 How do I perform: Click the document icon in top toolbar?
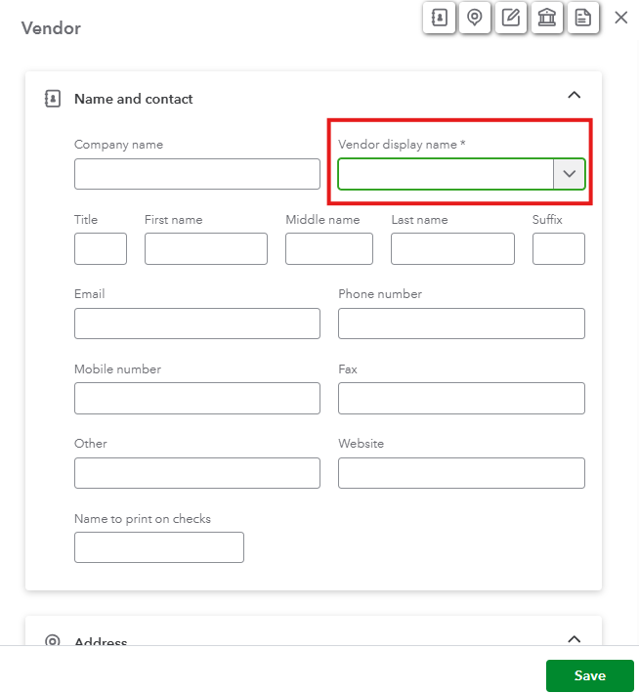tap(582, 19)
